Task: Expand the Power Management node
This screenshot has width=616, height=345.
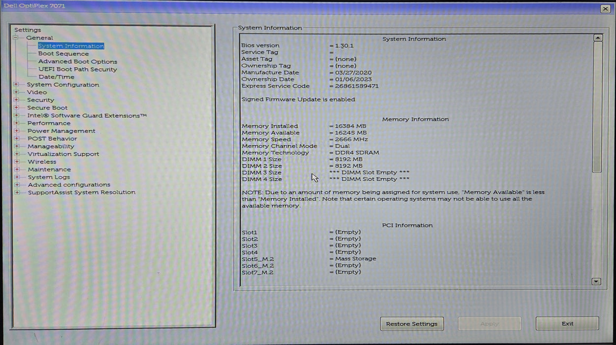Action: tap(16, 131)
